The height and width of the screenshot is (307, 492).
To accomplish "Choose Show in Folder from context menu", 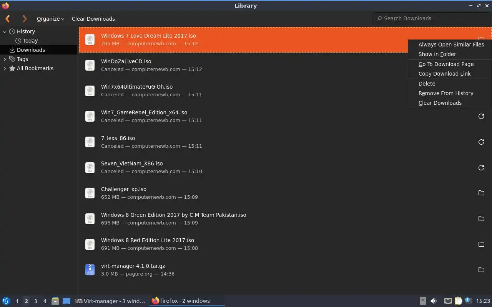I will point(450,54).
